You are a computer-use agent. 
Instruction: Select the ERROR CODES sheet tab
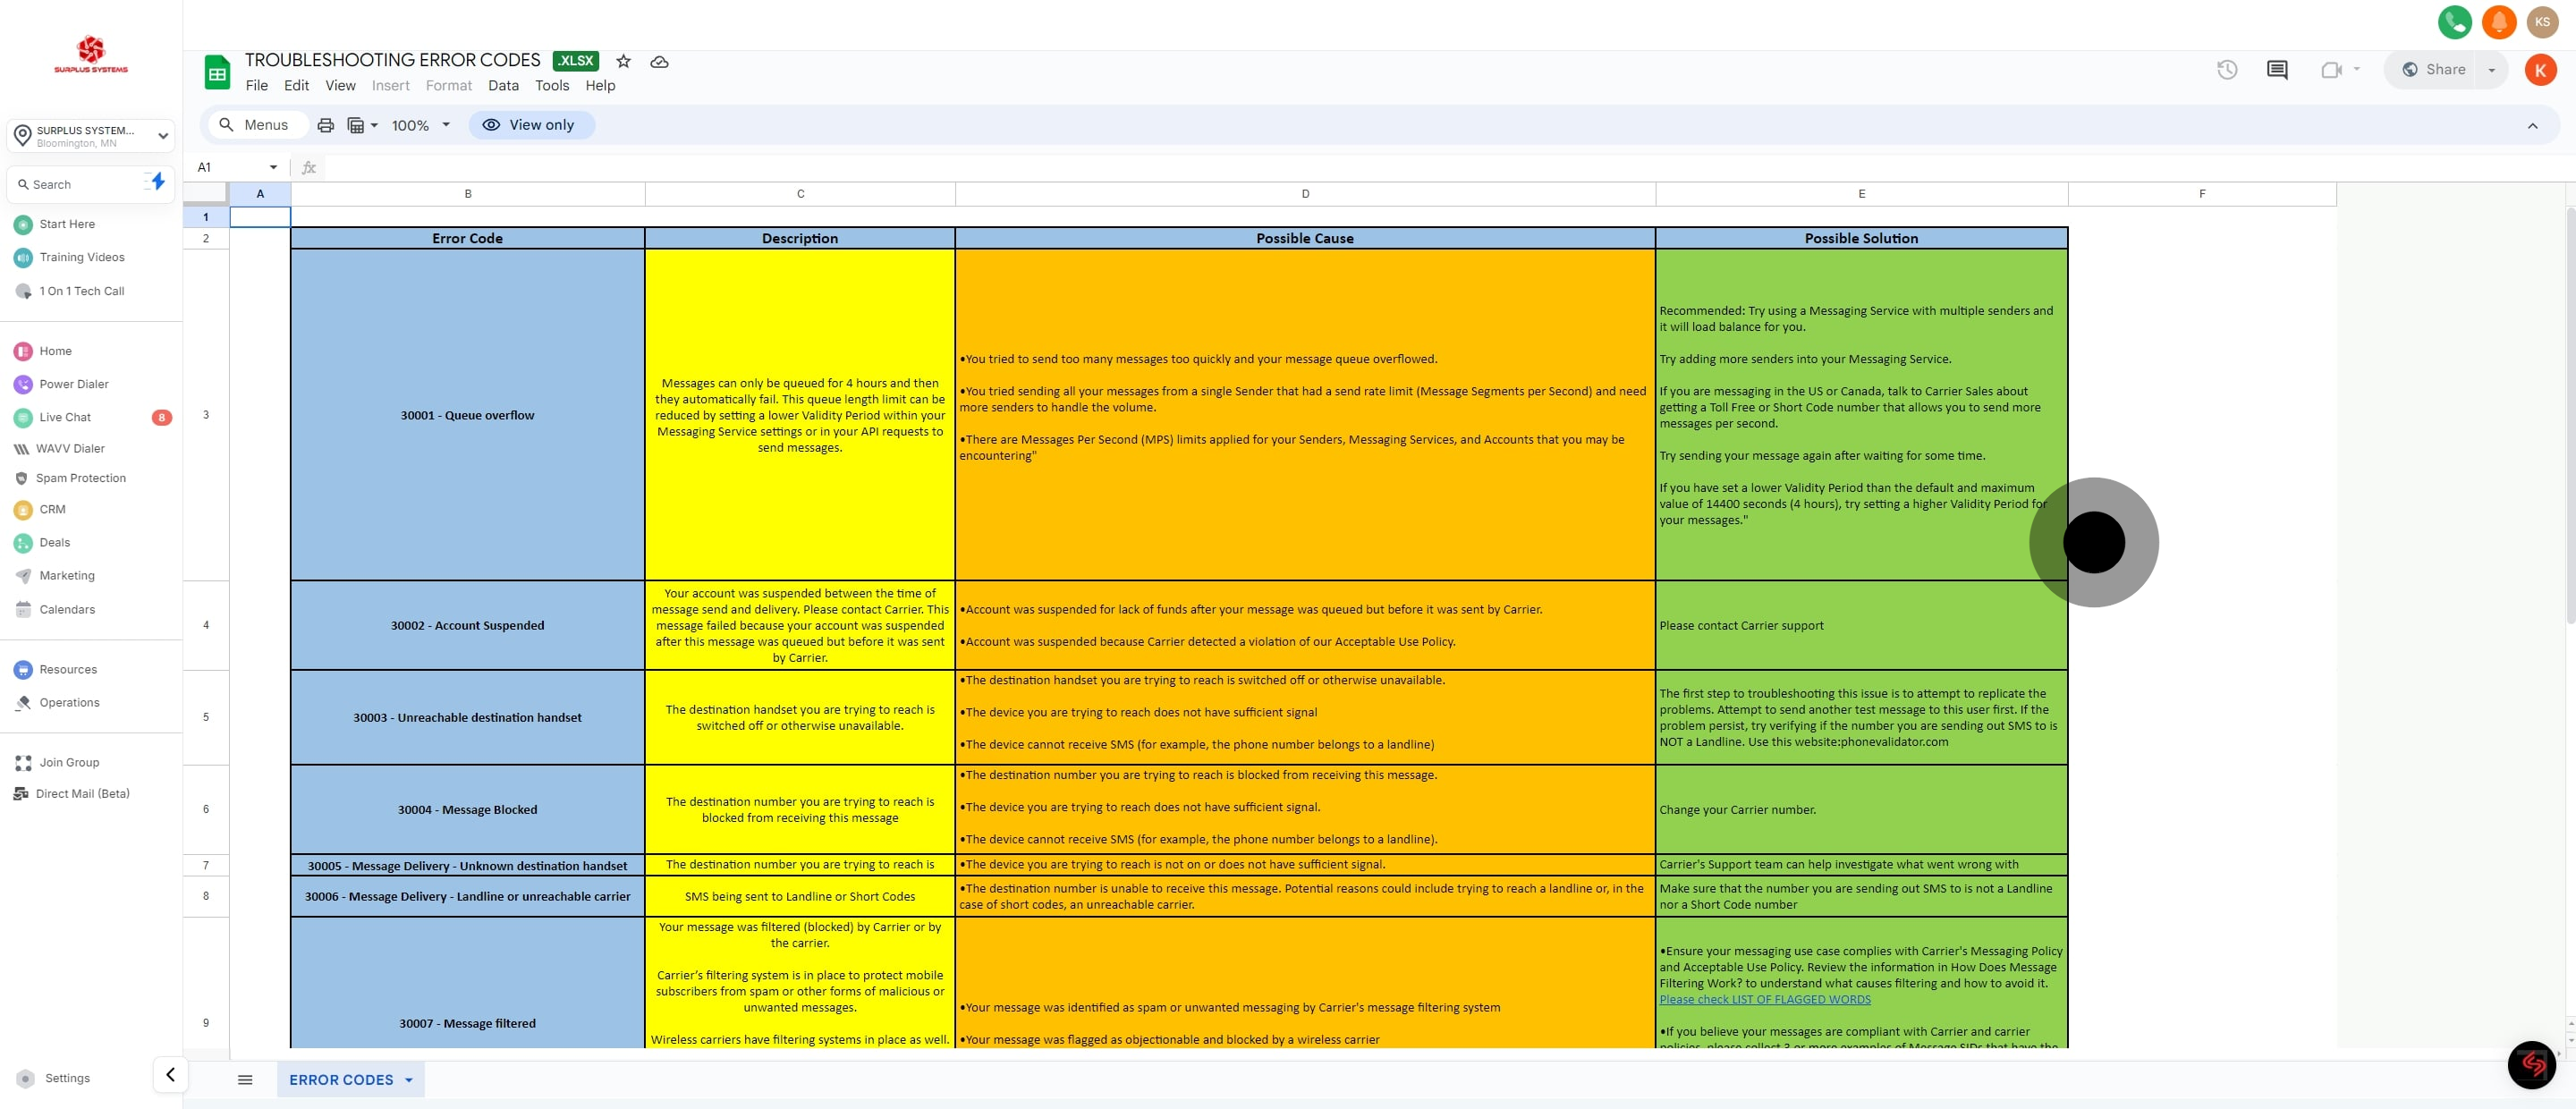(341, 1080)
